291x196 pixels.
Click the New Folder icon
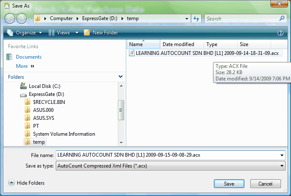pyautogui.click(x=87, y=33)
